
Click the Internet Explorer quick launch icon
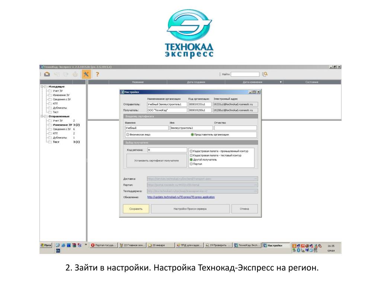pos(63,245)
